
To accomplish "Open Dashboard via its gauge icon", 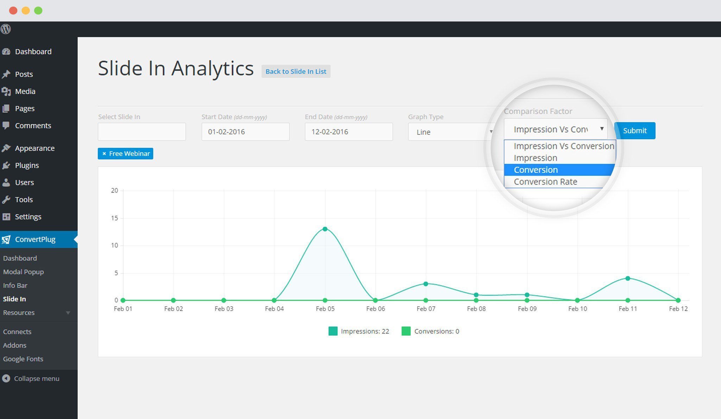I will coord(6,52).
